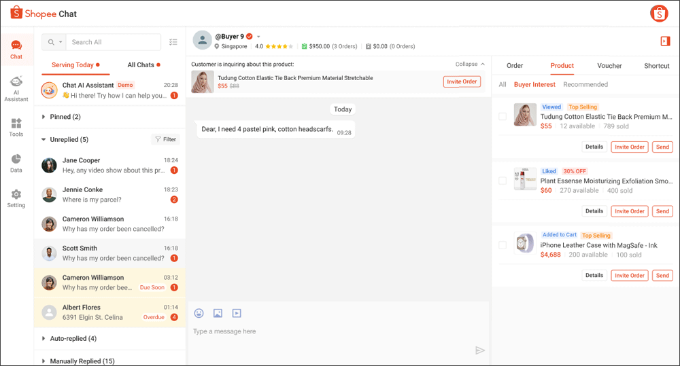Image resolution: width=680 pixels, height=366 pixels.
Task: Send the Plant Essense product
Action: pyautogui.click(x=662, y=211)
